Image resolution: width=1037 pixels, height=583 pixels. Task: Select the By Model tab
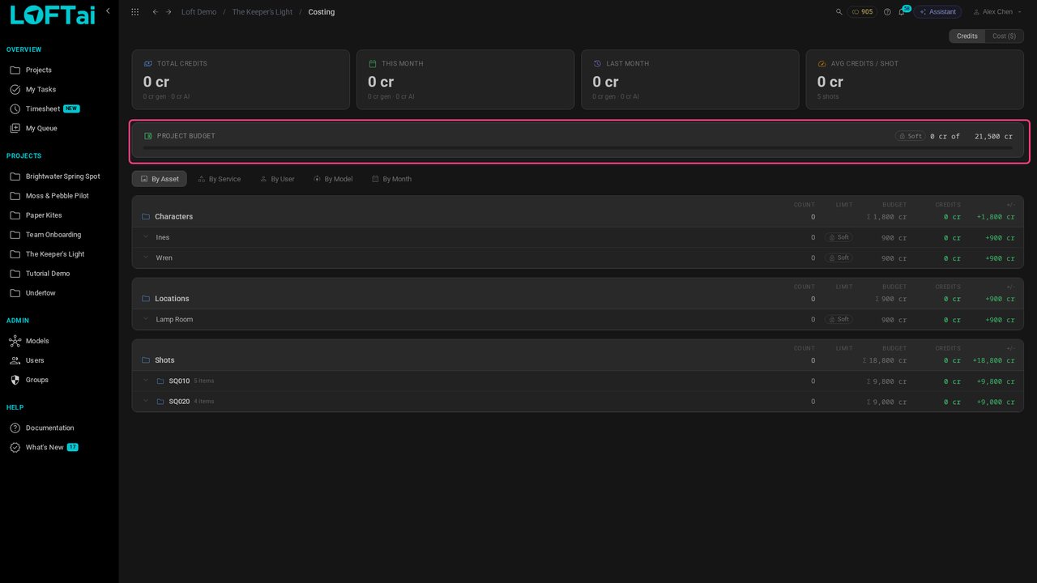tap(333, 179)
